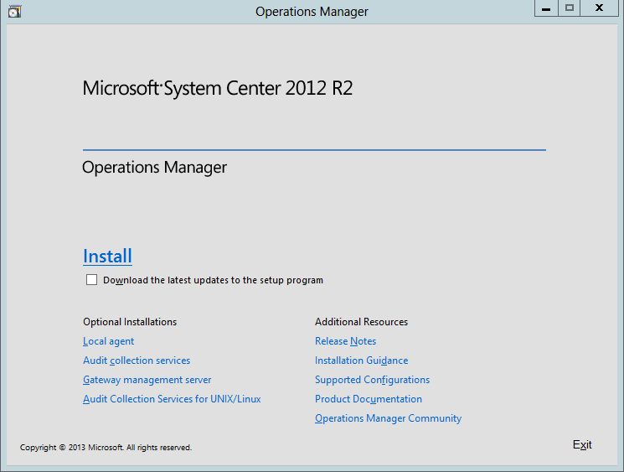Click the Operations Manager product heading
The height and width of the screenshot is (472, 624).
pos(154,168)
